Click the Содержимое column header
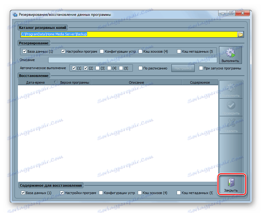The image size is (262, 213). (x=200, y=82)
